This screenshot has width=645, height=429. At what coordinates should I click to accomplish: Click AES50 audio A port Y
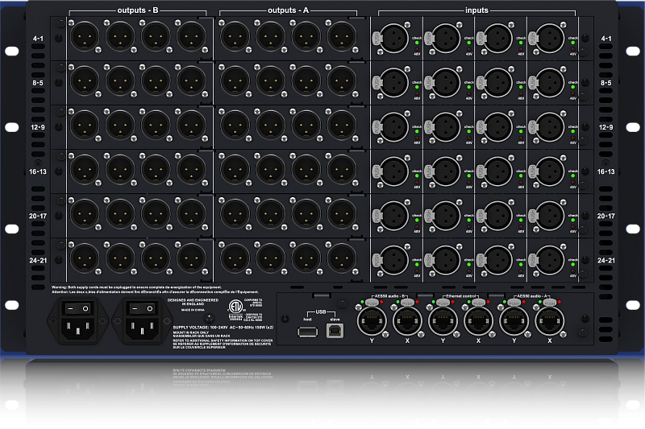514,320
